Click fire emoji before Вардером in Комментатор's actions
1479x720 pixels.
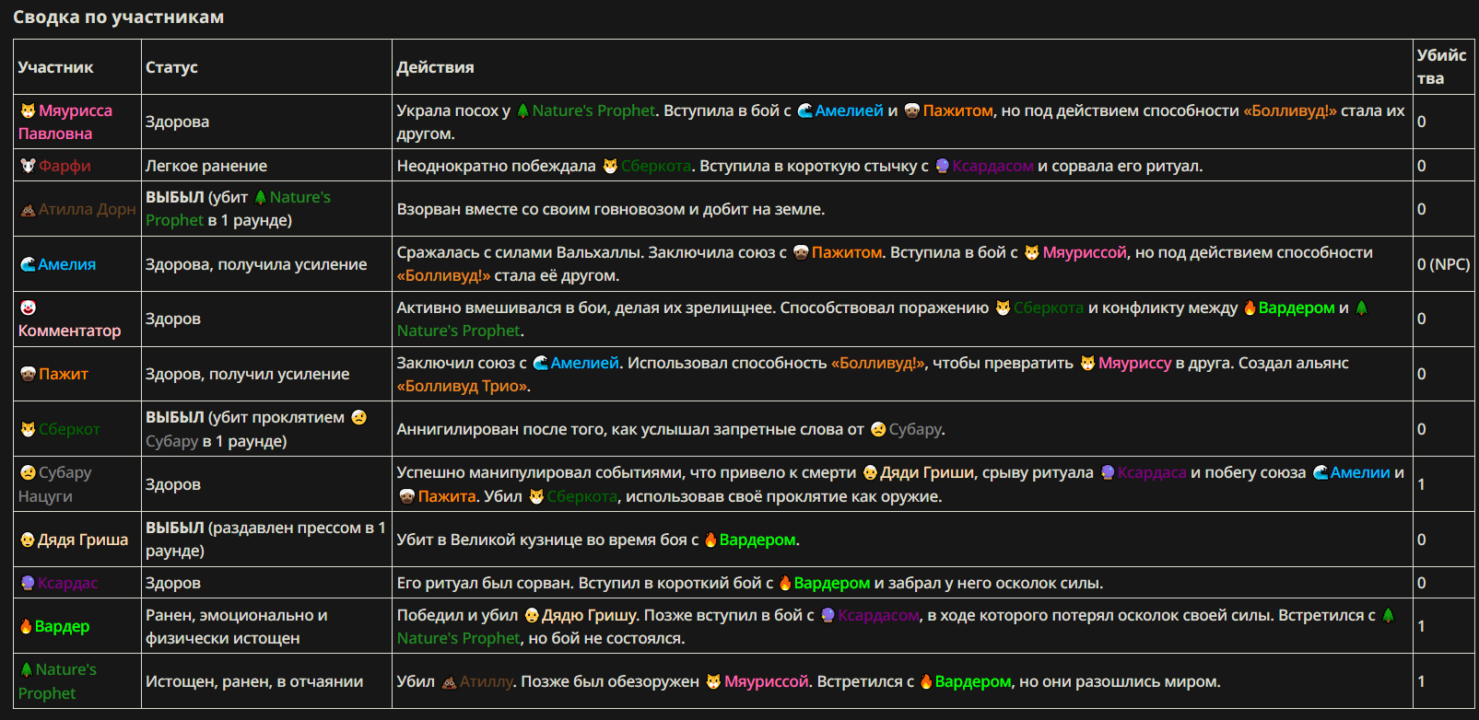[1250, 308]
